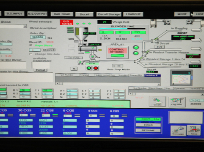Toggle the Repo Blend checkbox
Screen dimensions: 204x152
31,45
